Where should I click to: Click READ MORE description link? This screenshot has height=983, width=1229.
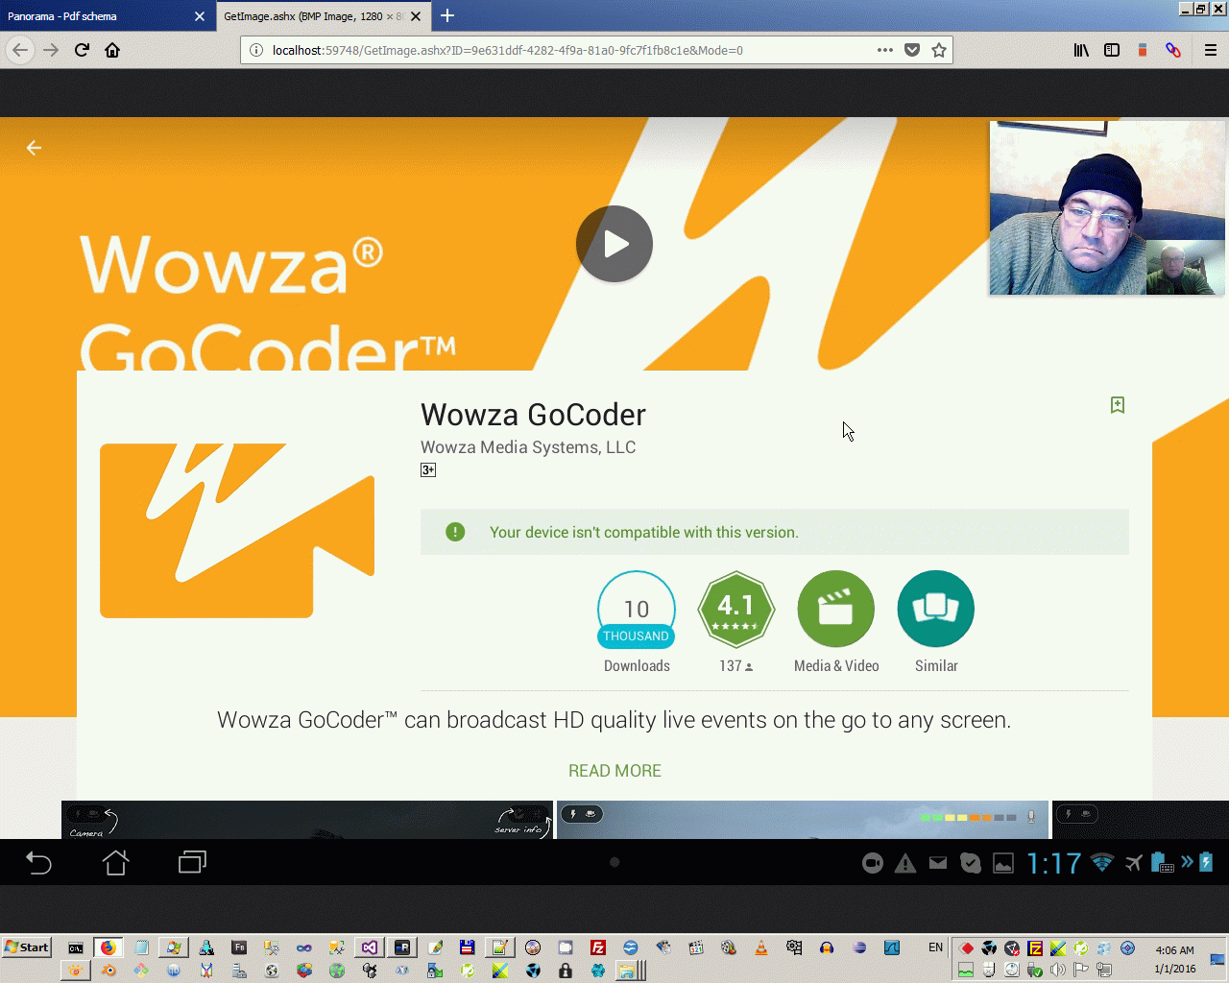click(614, 771)
